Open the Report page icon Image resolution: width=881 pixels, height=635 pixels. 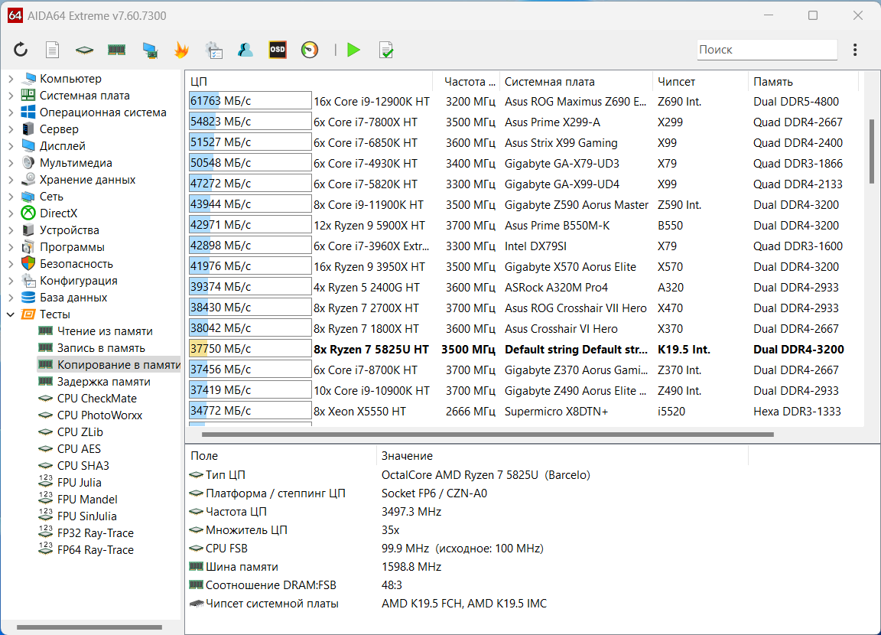click(x=52, y=50)
